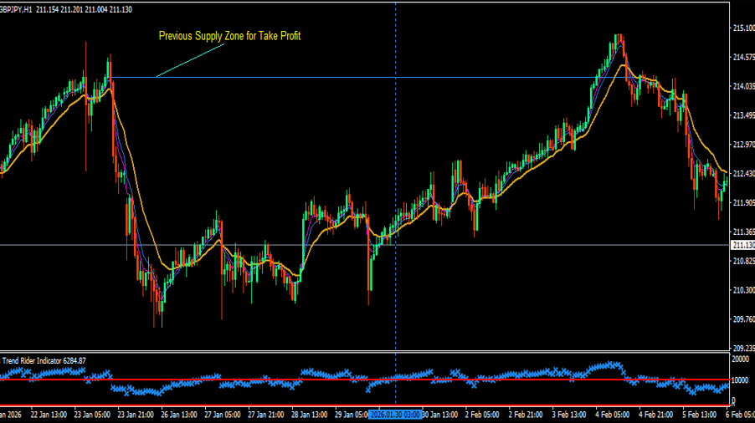Click the 'Previous Supply Zone for Take Profit' text label

pos(229,36)
